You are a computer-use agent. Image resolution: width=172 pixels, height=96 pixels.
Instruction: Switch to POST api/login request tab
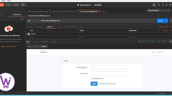pos(39,11)
